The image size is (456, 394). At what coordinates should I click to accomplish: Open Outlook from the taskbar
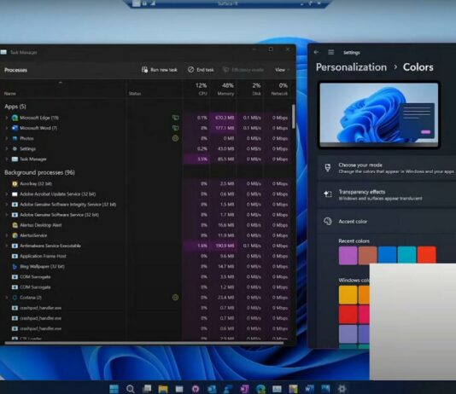212,389
